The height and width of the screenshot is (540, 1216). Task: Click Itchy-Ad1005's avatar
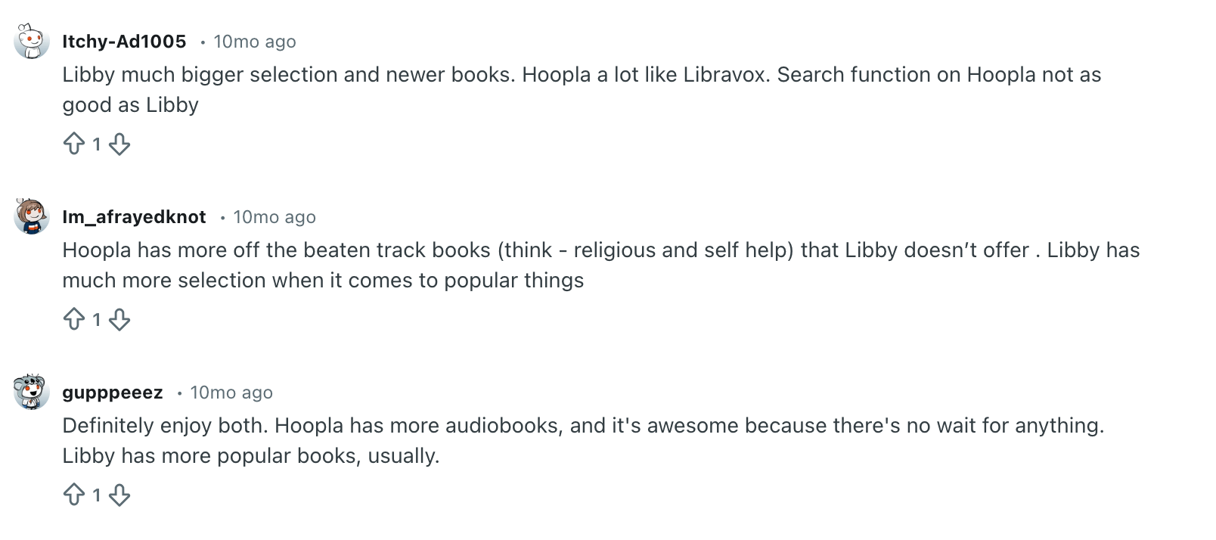pyautogui.click(x=31, y=42)
